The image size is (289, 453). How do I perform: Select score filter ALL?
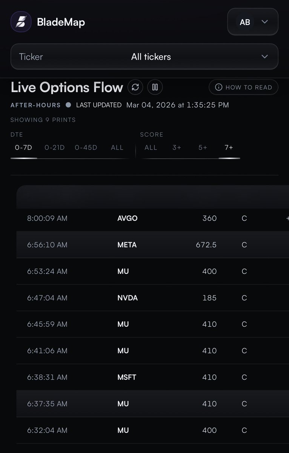(x=151, y=147)
